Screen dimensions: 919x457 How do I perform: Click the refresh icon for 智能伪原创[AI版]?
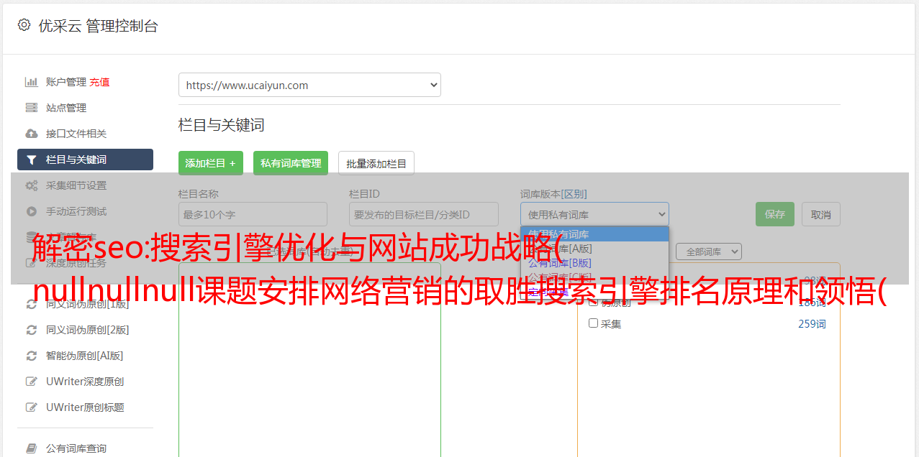pyautogui.click(x=32, y=356)
